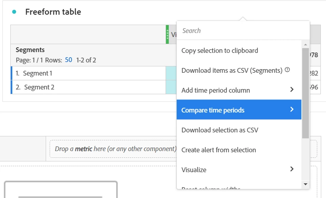
Task: Choose Copy selection to clipboard
Action: tap(220, 50)
